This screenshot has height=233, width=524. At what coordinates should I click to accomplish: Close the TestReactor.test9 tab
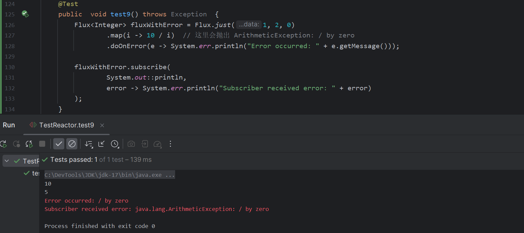click(x=102, y=125)
